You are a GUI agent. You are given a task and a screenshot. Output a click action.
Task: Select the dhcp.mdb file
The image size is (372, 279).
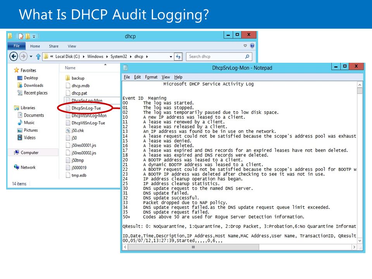[x=81, y=86]
